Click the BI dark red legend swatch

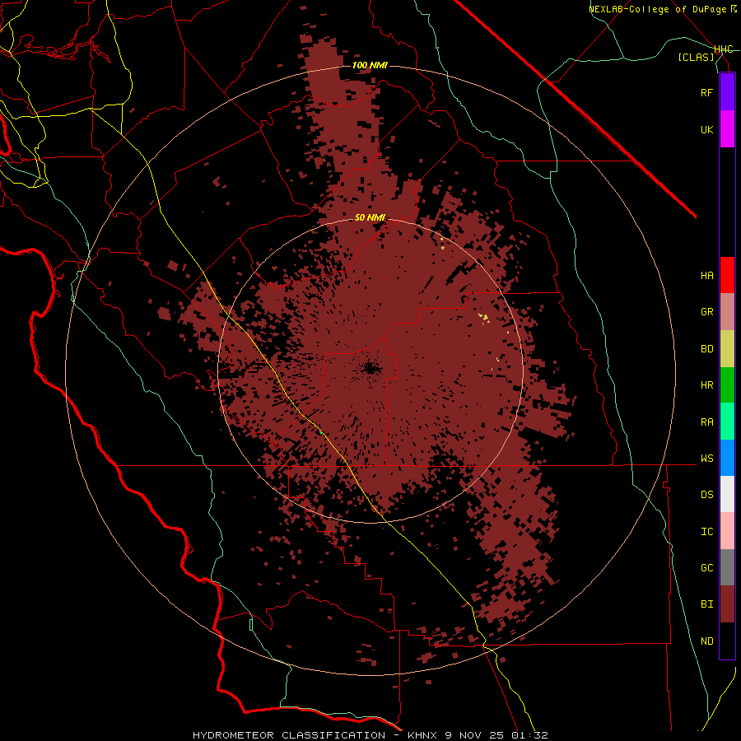[x=727, y=604]
